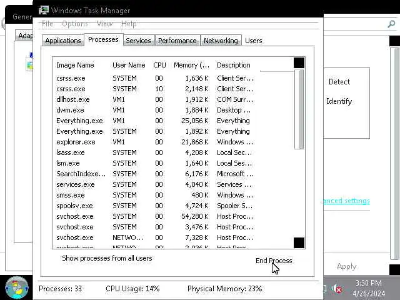The height and width of the screenshot is (300, 400).
Task: Click the Spooler S... description cell
Action: (235, 206)
